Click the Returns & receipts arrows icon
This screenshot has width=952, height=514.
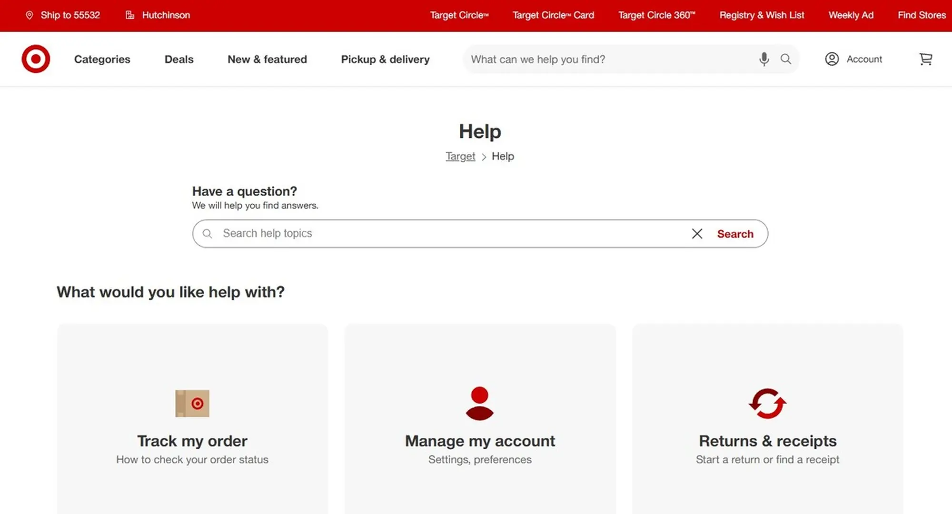pyautogui.click(x=767, y=404)
